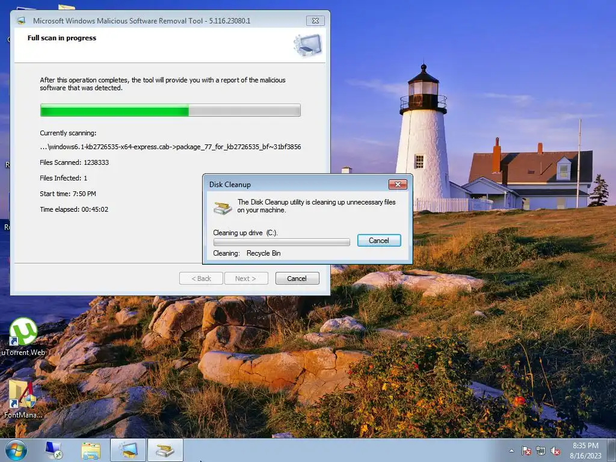616x462 pixels.
Task: Click the Removal Tool title bar icon
Action: coord(22,21)
